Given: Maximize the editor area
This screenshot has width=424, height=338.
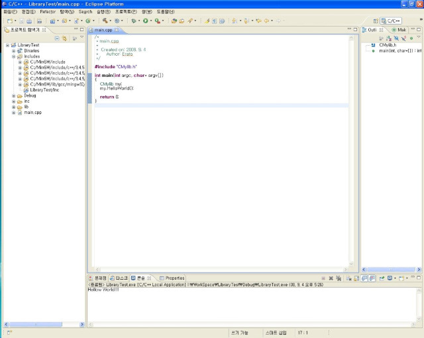Looking at the screenshot, I should point(355,29).
